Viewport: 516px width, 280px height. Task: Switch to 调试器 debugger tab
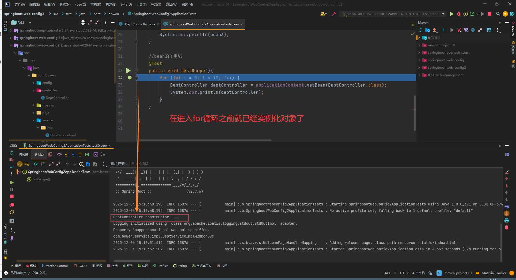24,155
